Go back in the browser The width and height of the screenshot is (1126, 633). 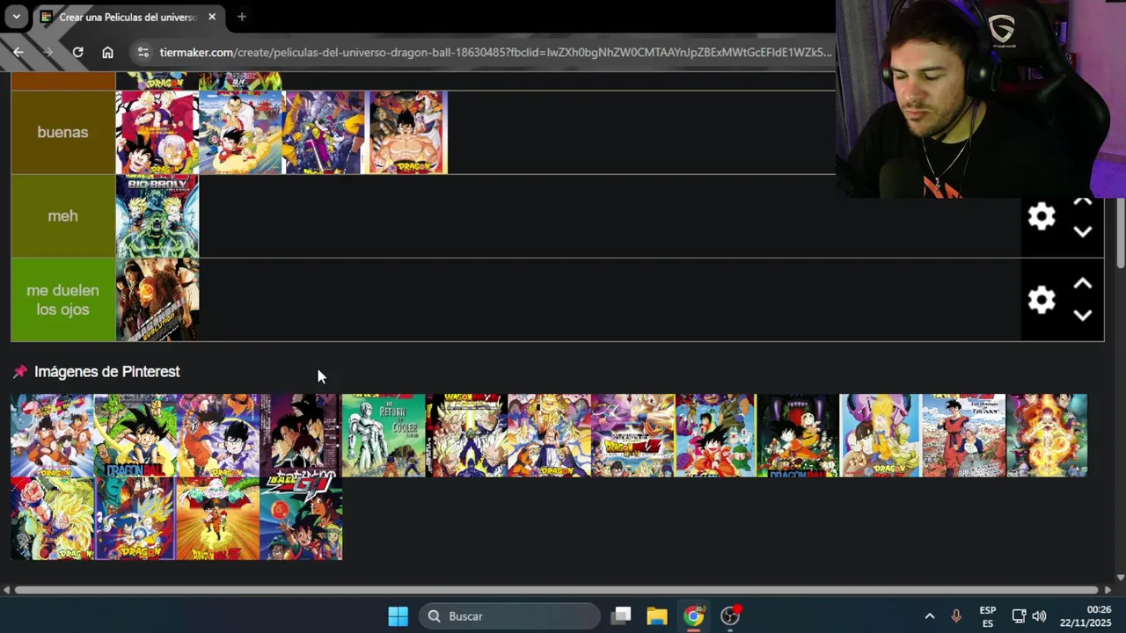[x=18, y=52]
